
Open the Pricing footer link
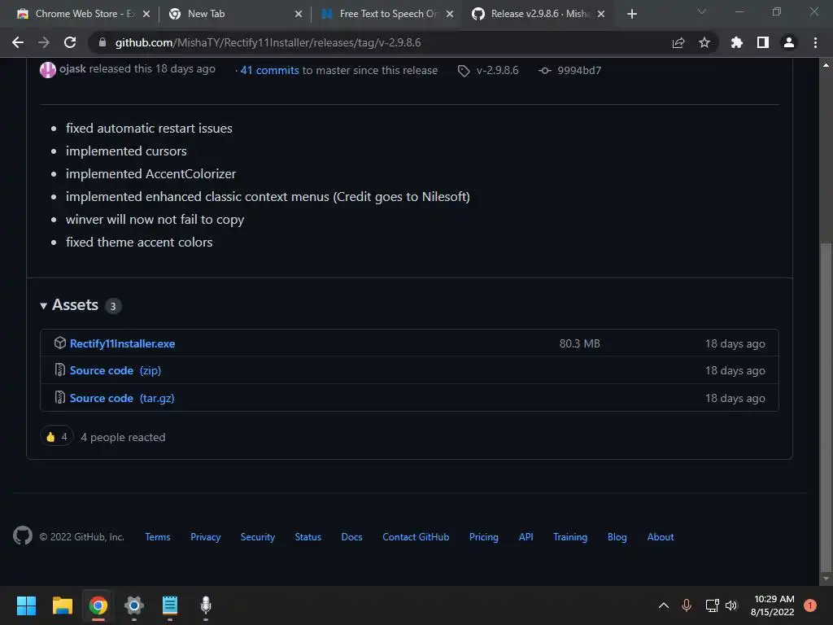pos(483,537)
